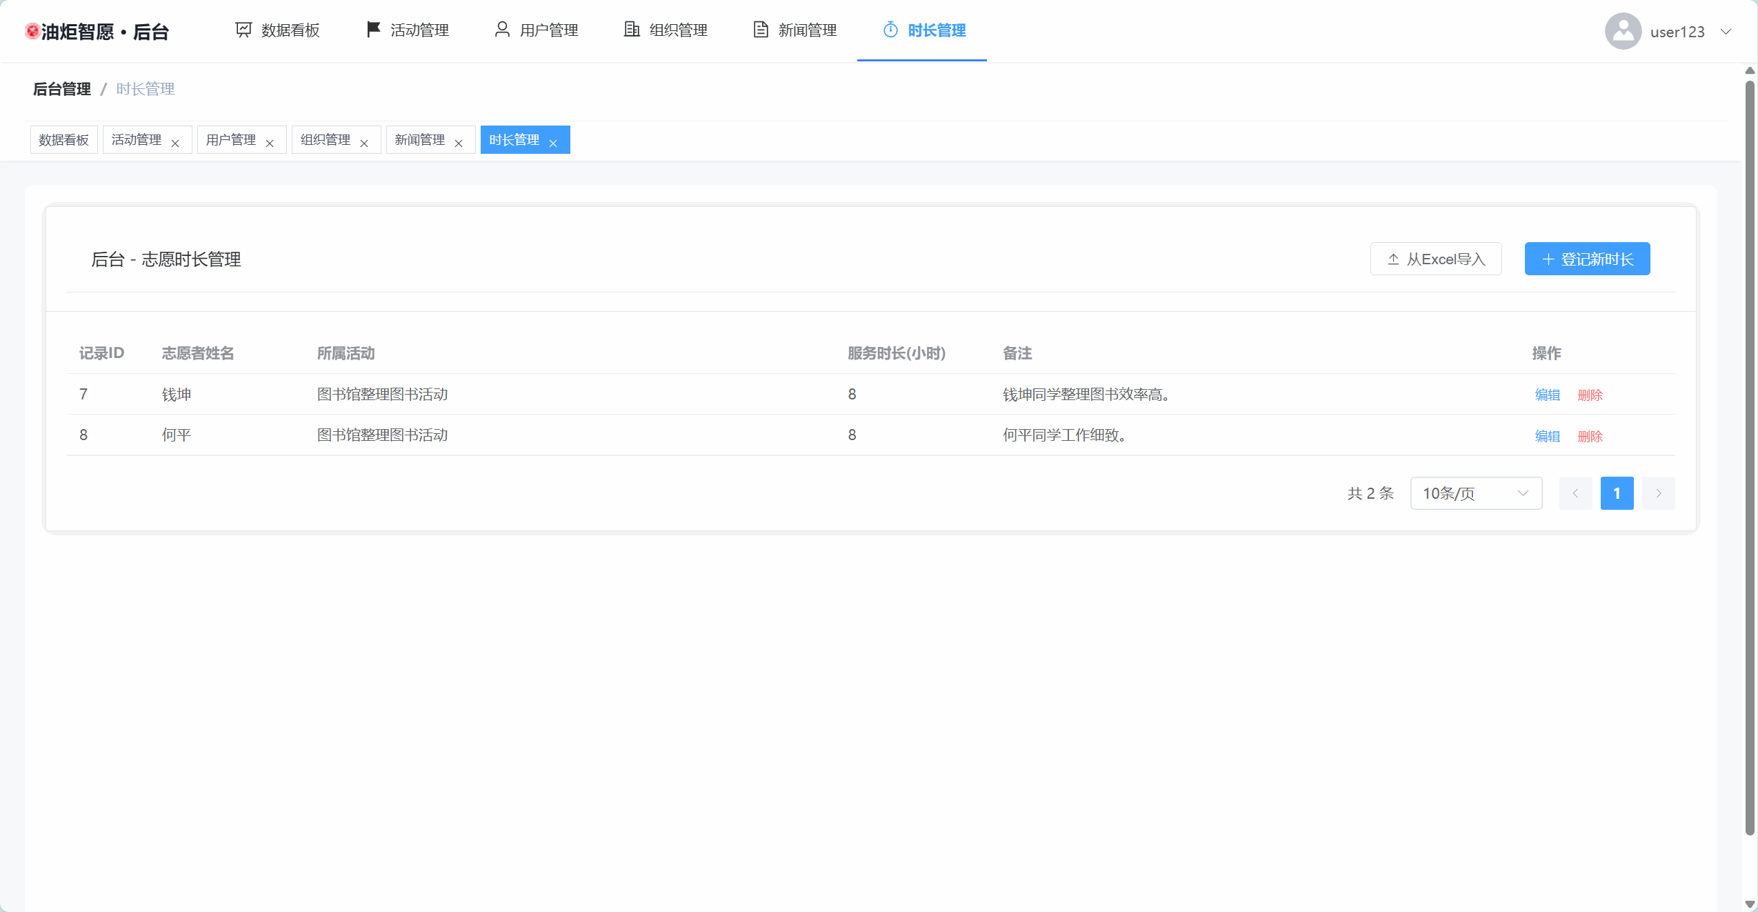The width and height of the screenshot is (1758, 912).
Task: Close the 新闻管理 tag tab
Action: click(459, 143)
